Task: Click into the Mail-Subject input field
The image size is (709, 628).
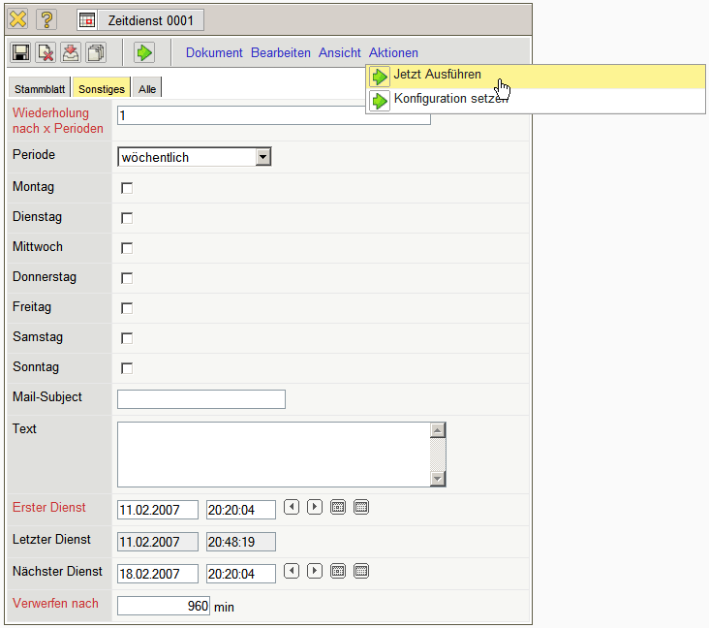Action: click(200, 399)
